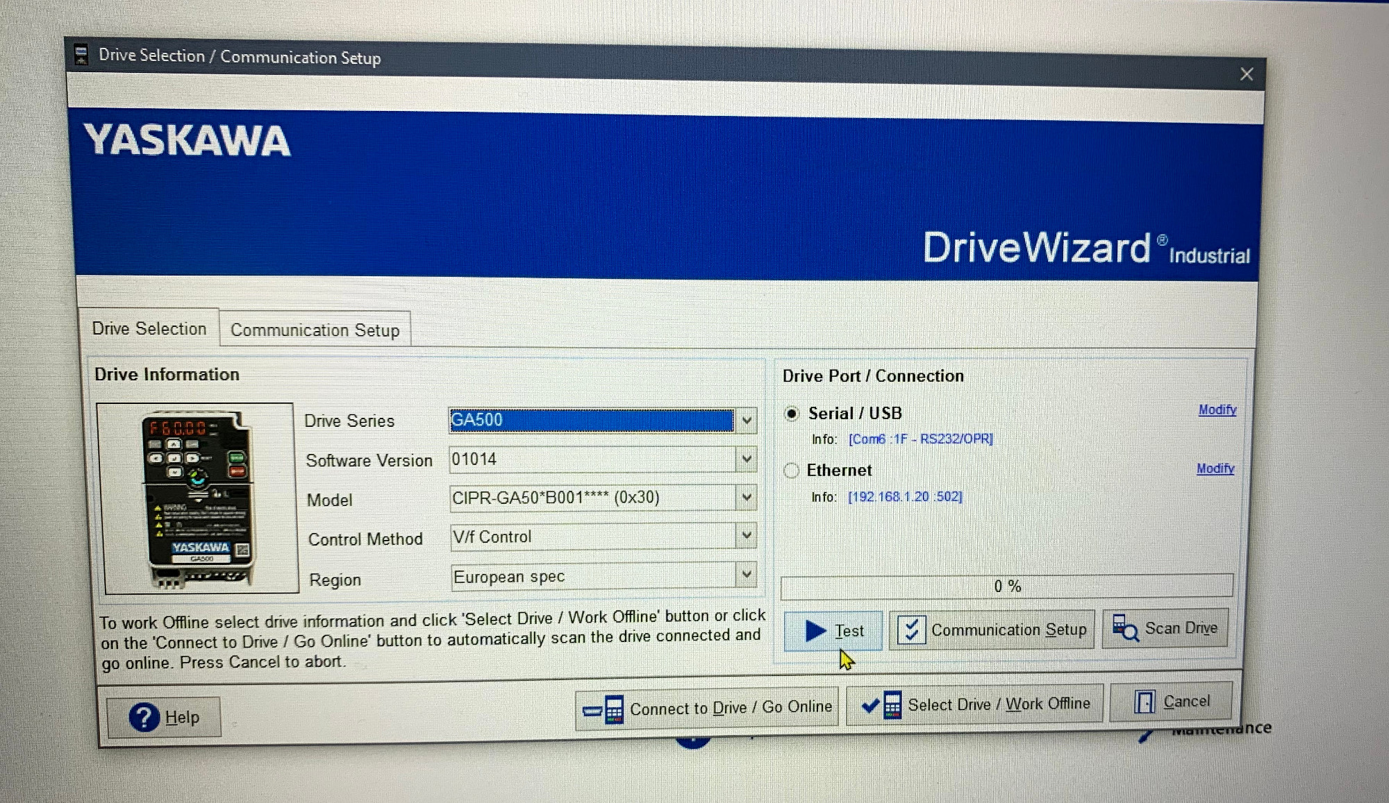
Task: Click Modify link for Ethernet
Action: [x=1215, y=469]
